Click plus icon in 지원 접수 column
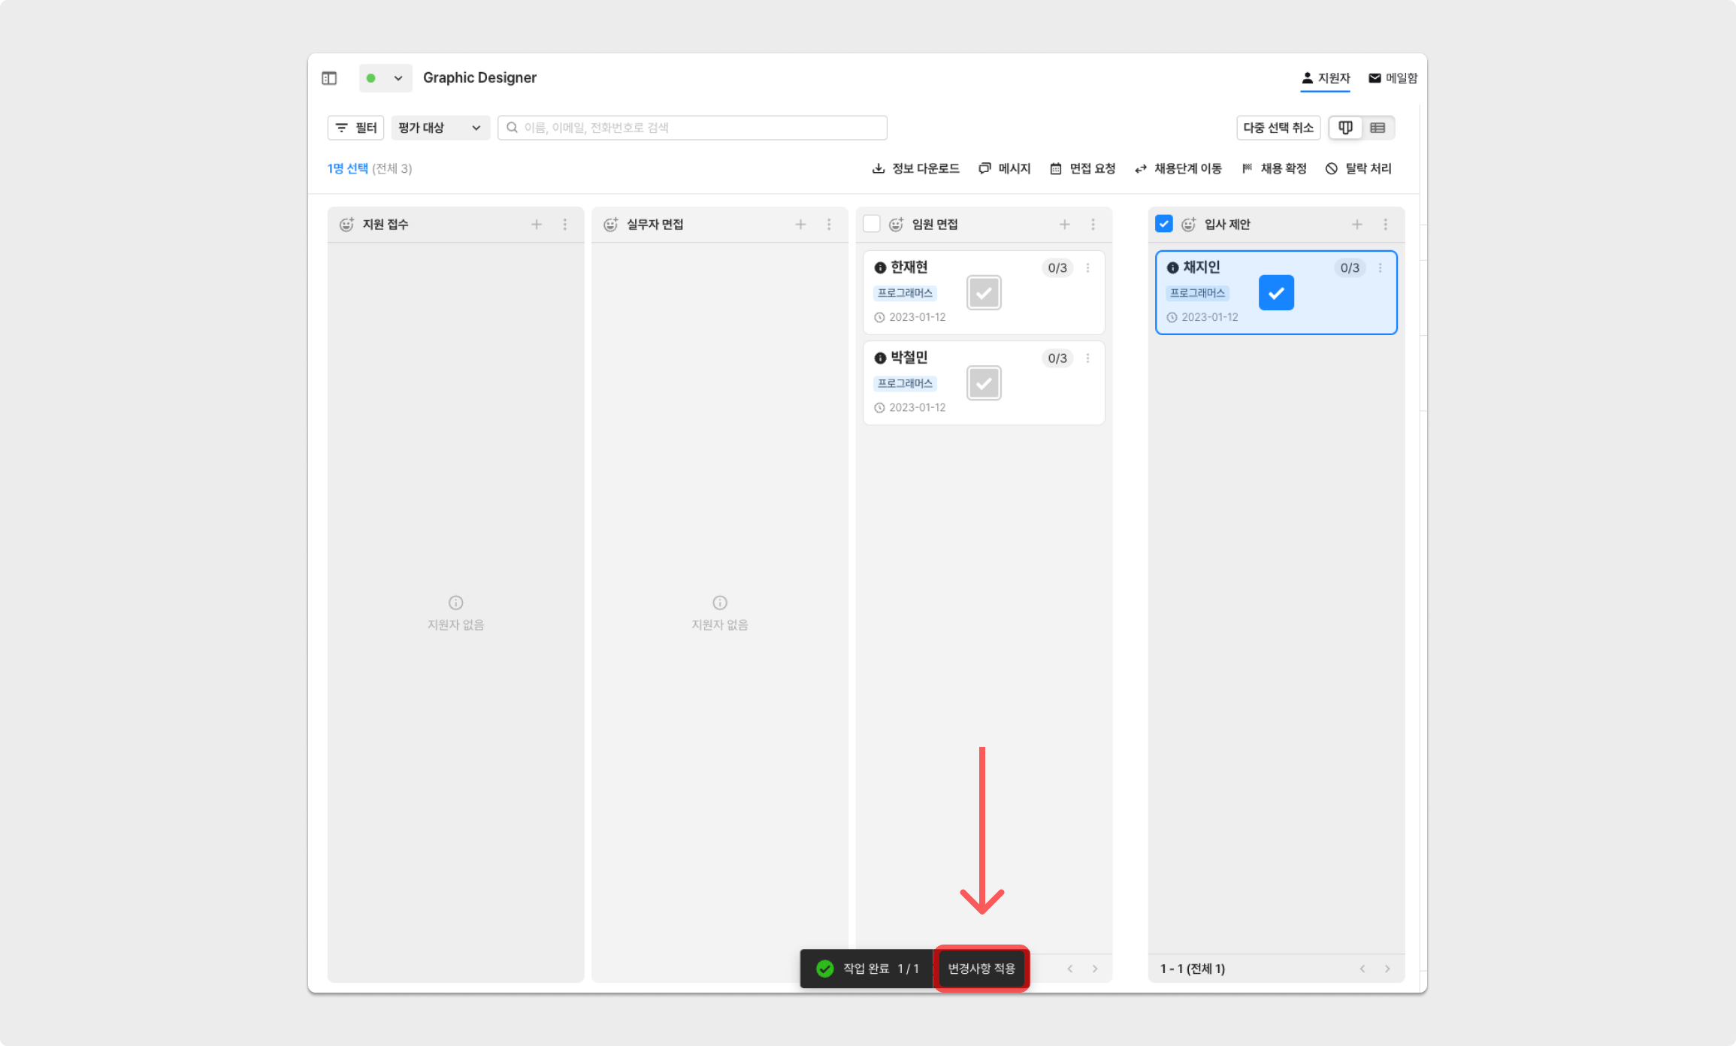 coord(537,225)
